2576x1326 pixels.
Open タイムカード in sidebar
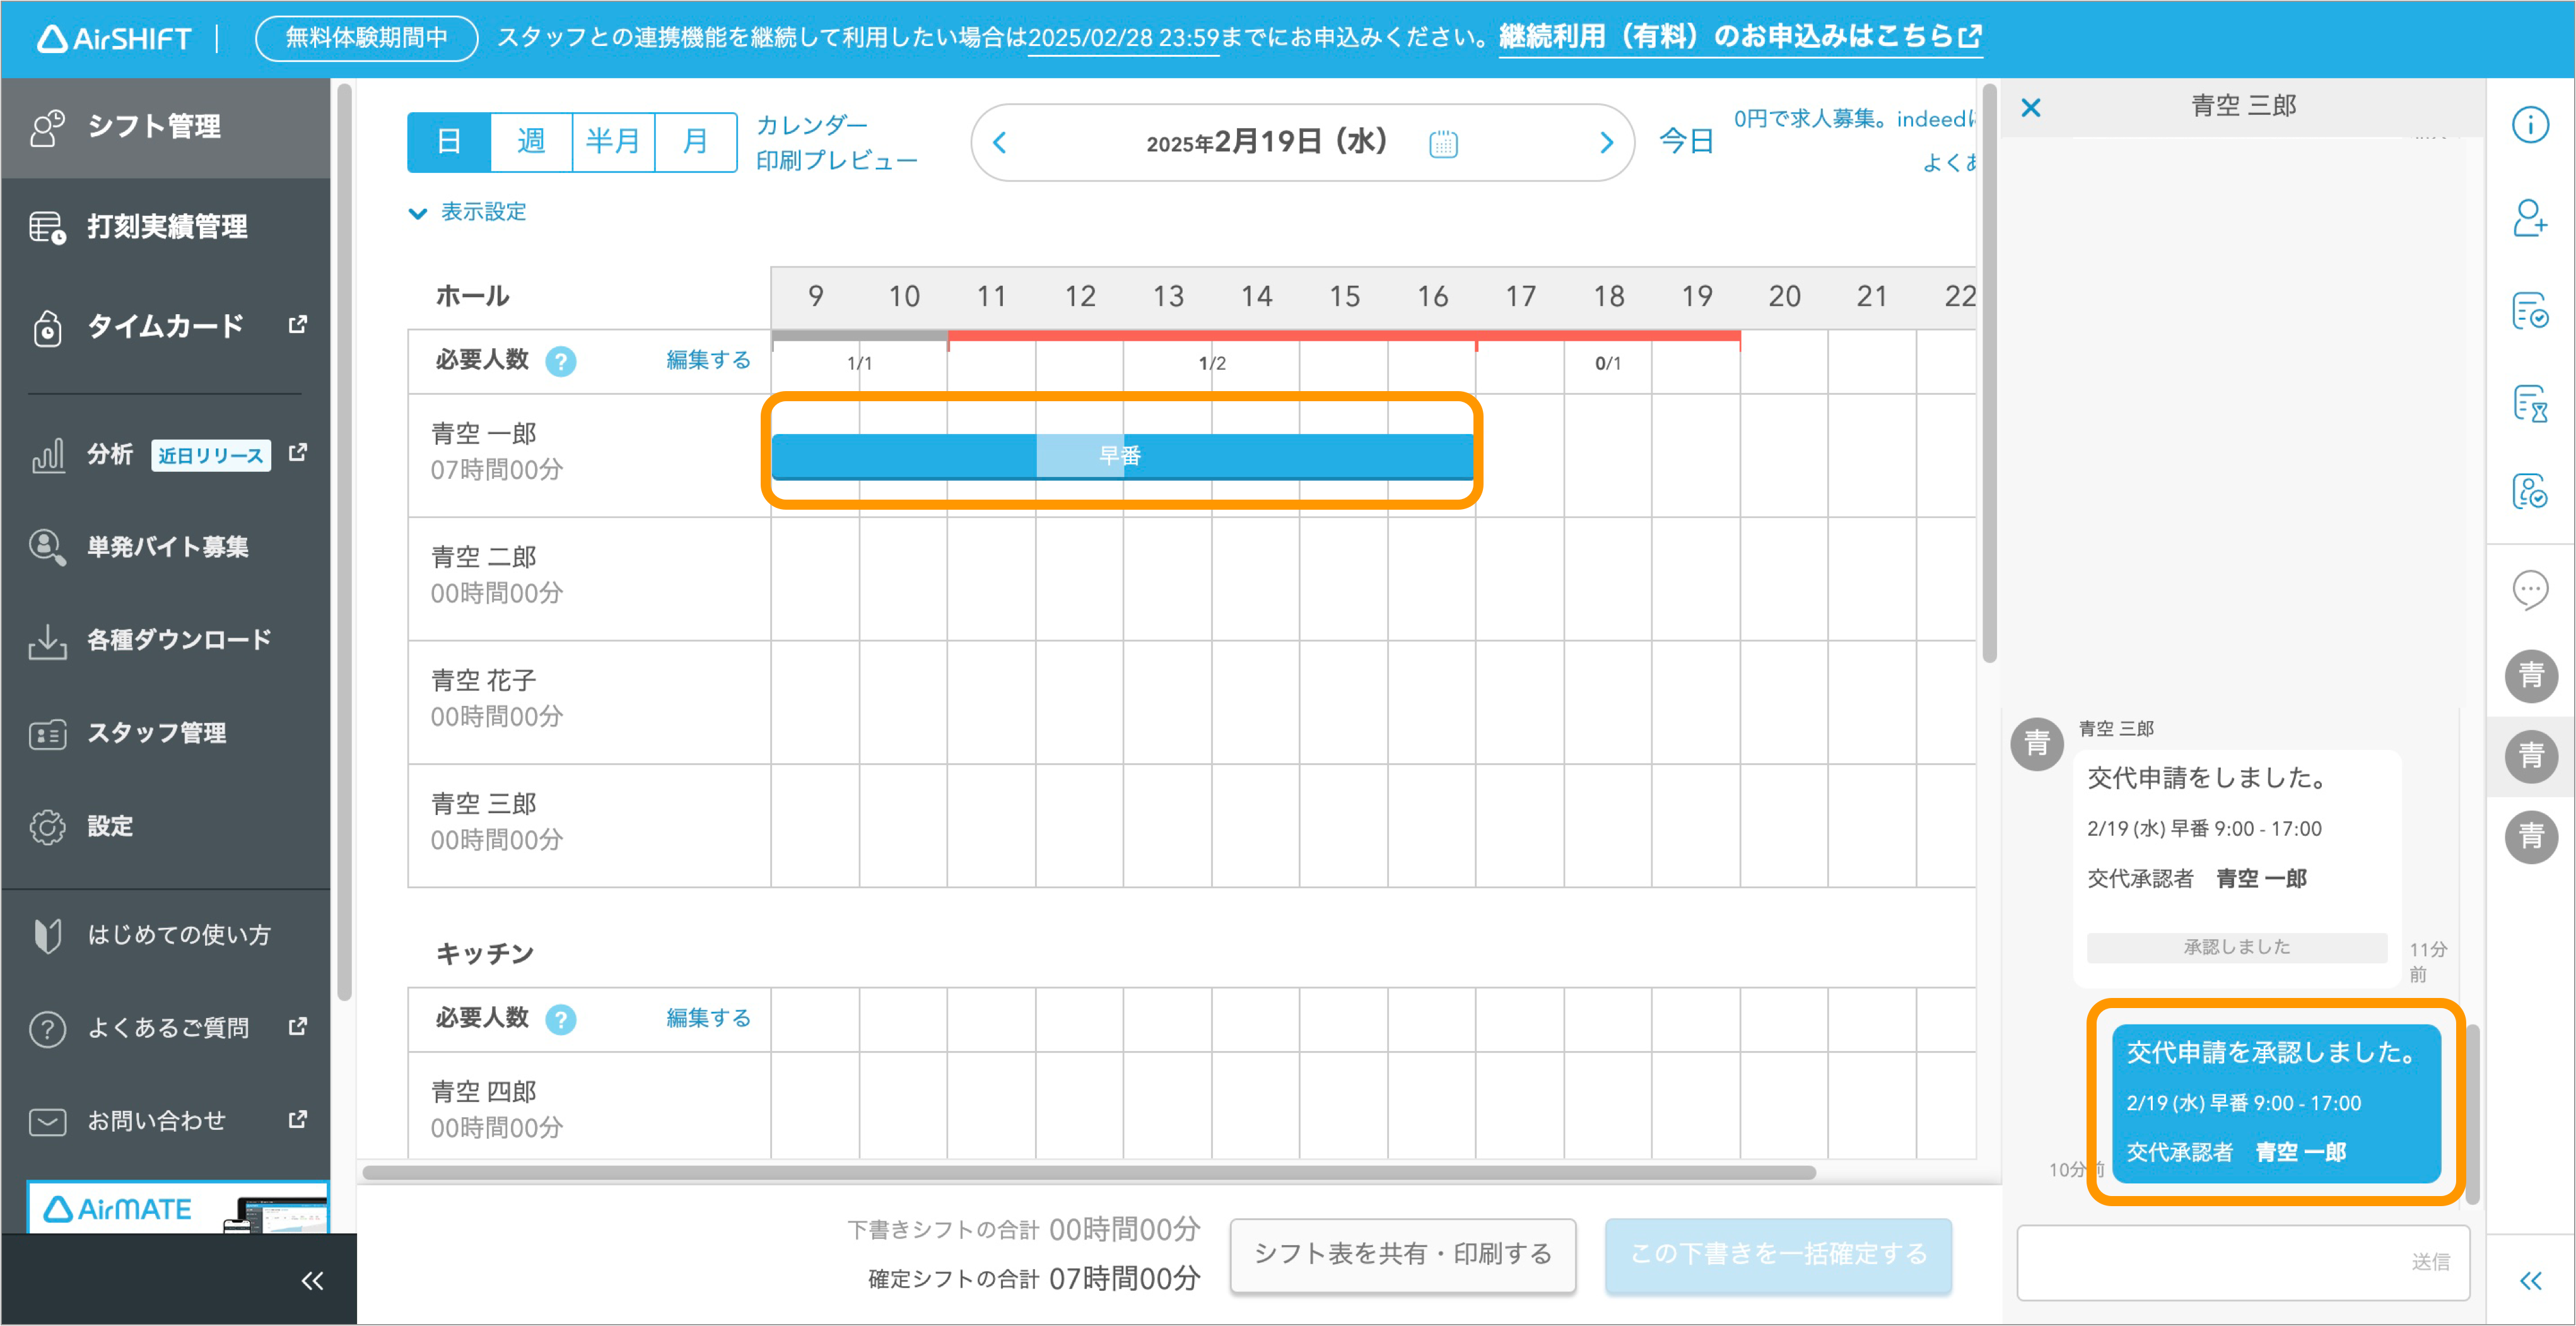(x=166, y=326)
